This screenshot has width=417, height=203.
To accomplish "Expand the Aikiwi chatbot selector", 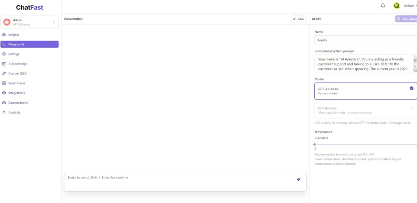I will coord(29,22).
